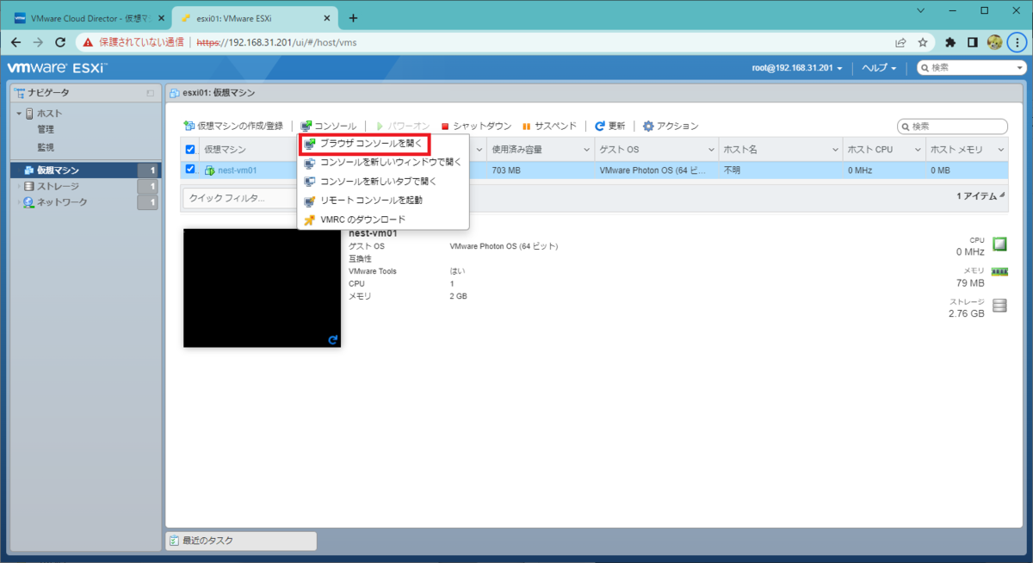Click the CPU chip icon
The image size is (1033, 563).
(999, 244)
